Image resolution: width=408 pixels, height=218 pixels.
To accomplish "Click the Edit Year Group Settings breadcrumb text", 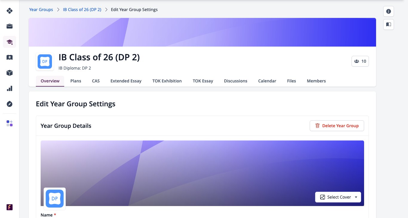I will 134,10.
